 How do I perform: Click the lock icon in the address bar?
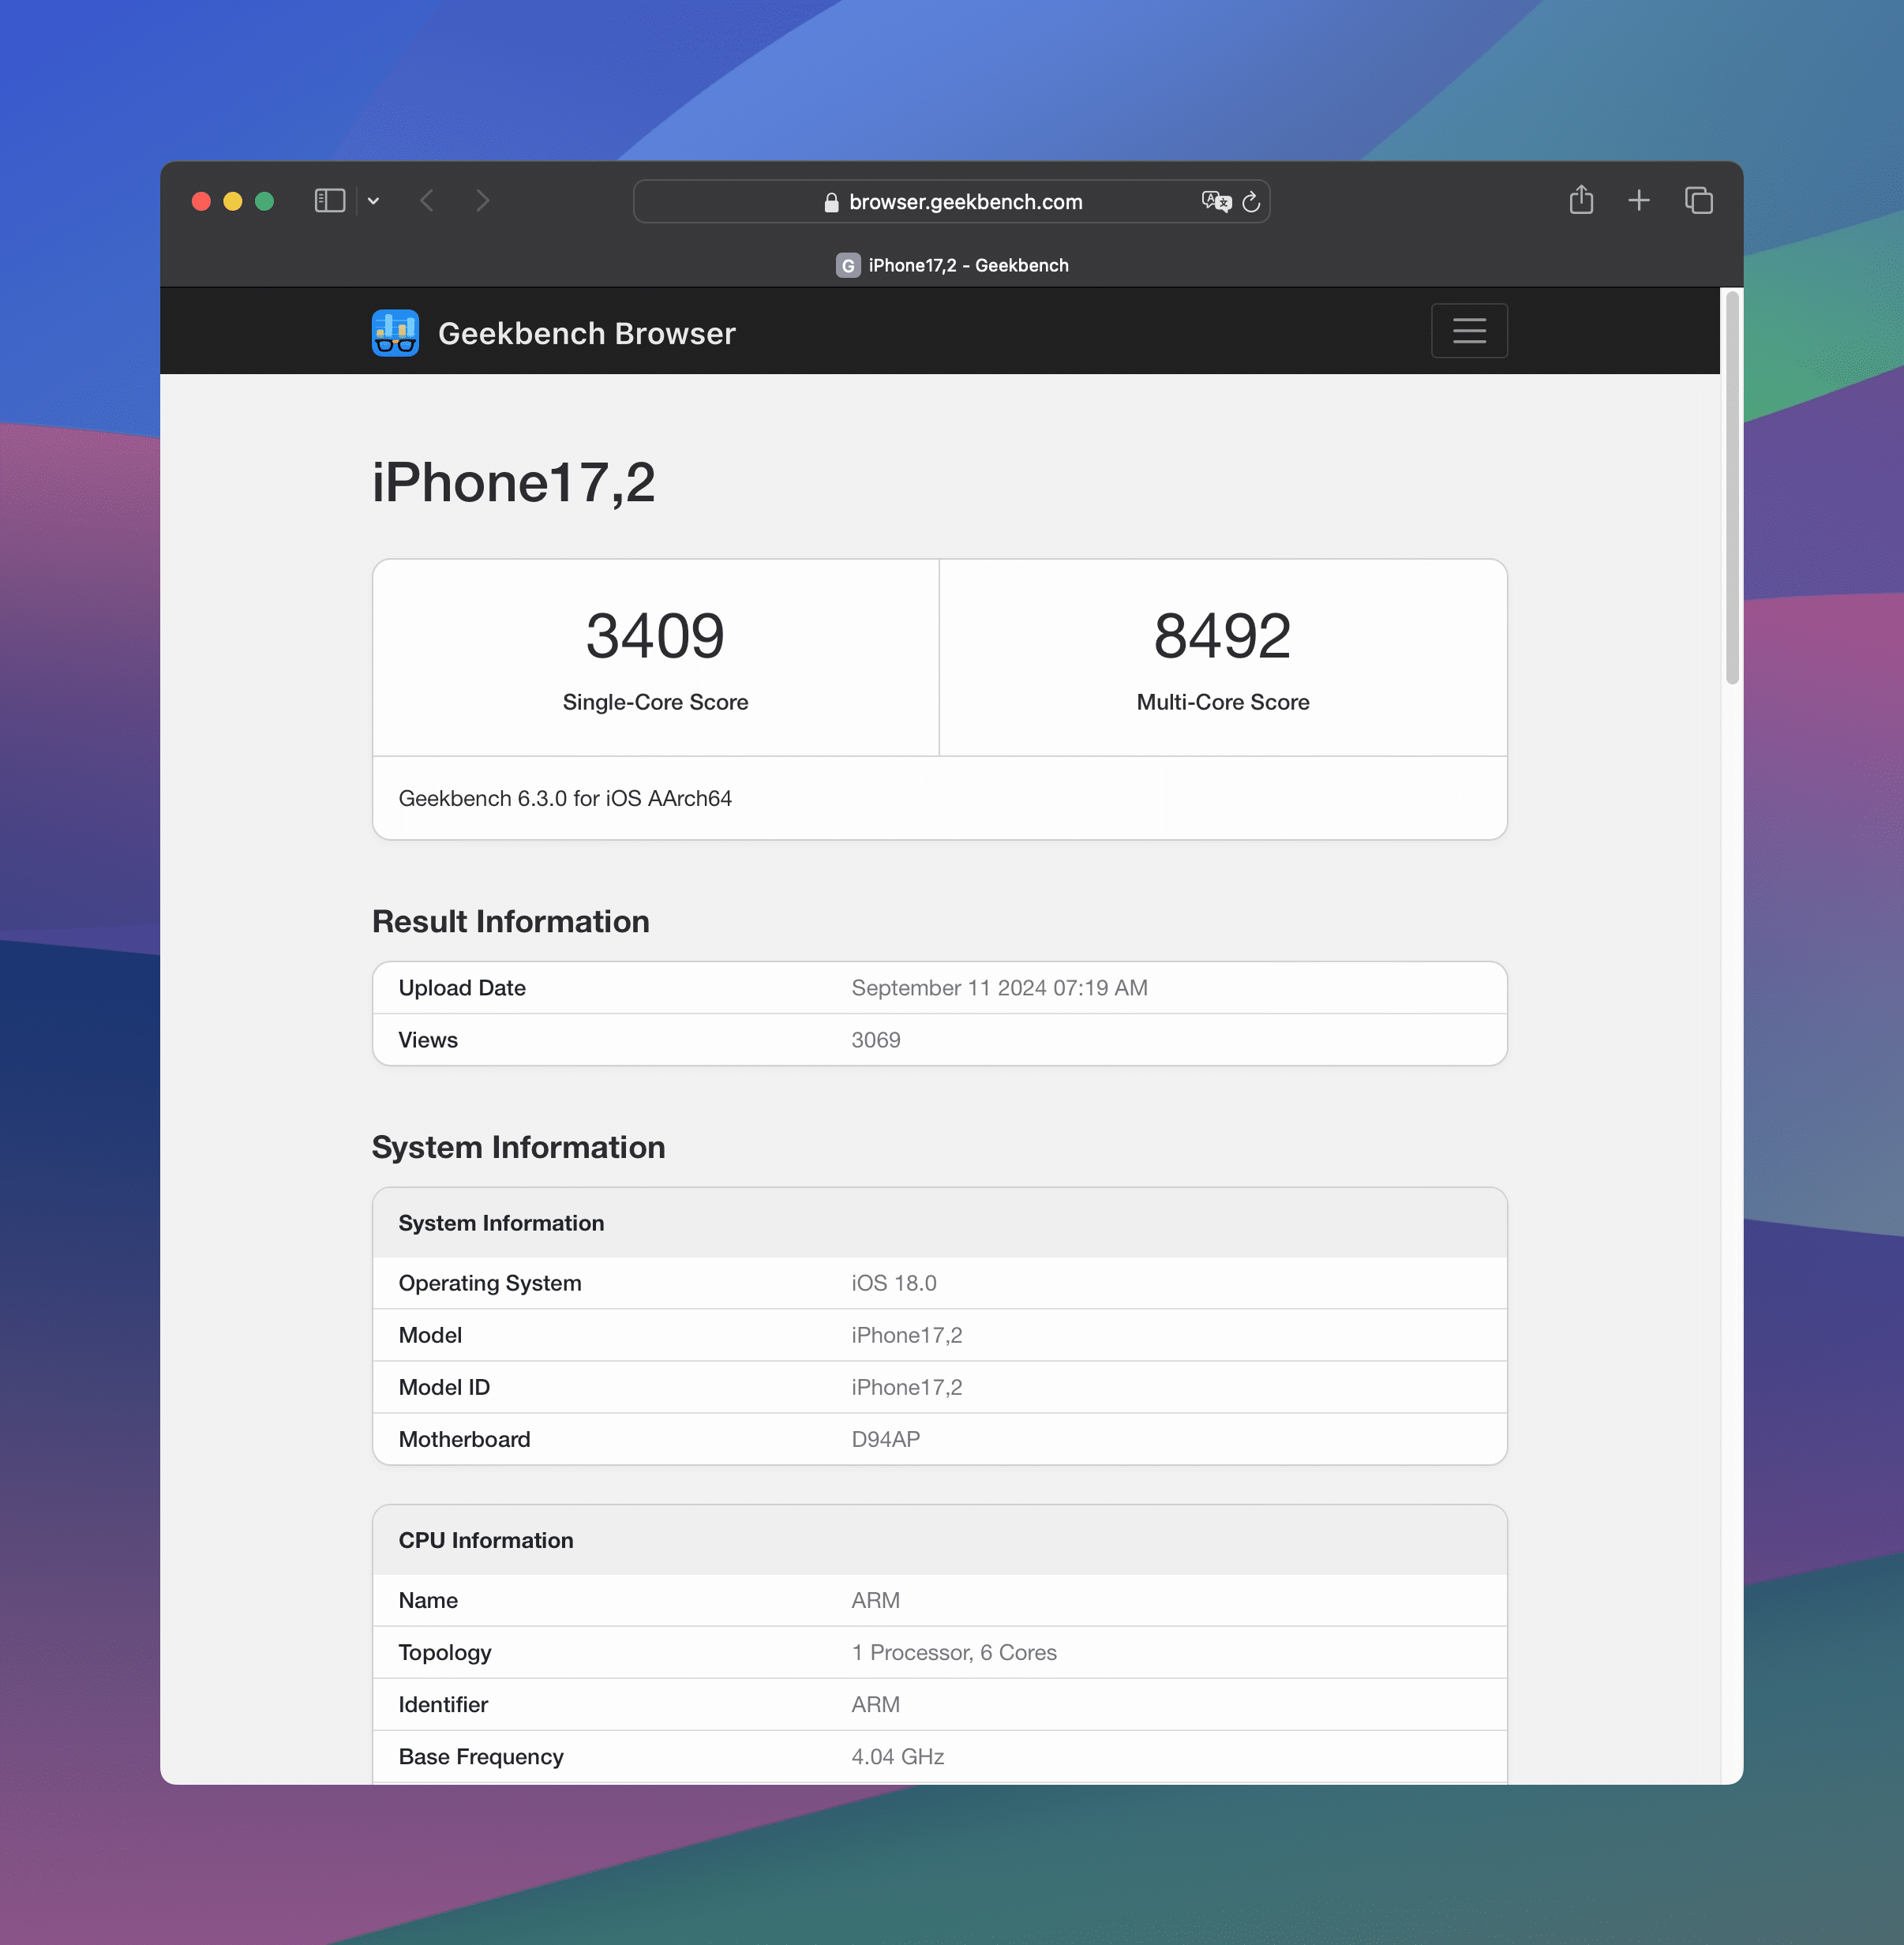831,202
